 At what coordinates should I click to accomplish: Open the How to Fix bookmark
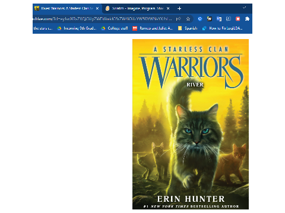[x=222, y=28]
